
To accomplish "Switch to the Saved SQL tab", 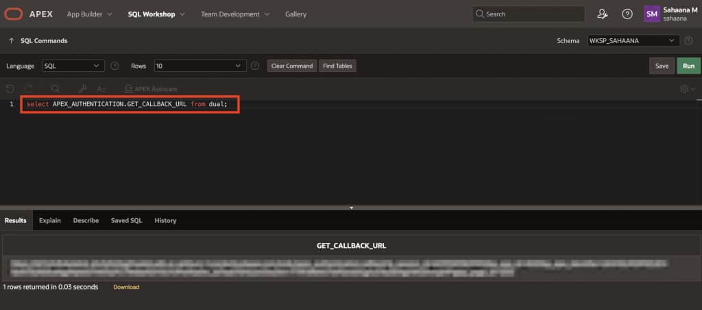I will 127,220.
